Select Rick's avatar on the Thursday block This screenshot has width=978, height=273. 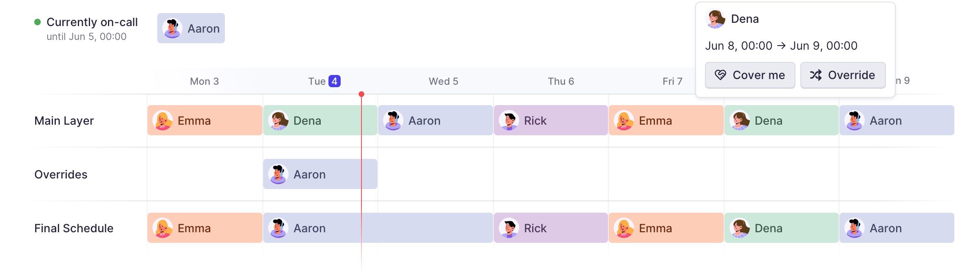(x=509, y=119)
